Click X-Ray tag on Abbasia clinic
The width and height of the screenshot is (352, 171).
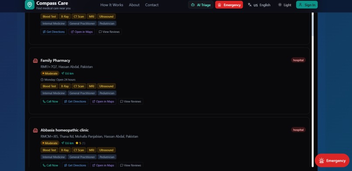[x=65, y=150]
